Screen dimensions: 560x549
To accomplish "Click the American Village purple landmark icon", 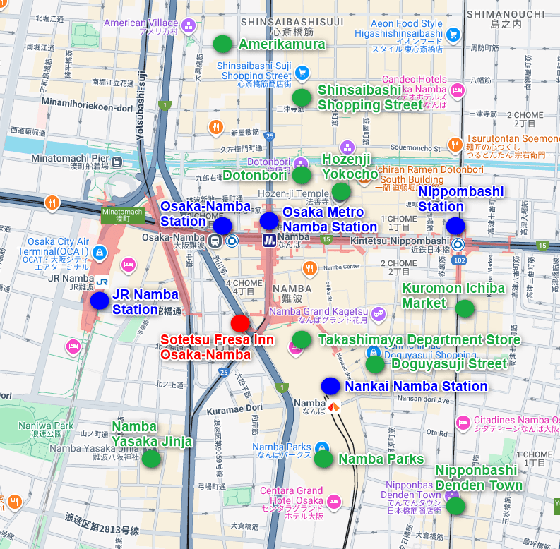I will [x=189, y=26].
